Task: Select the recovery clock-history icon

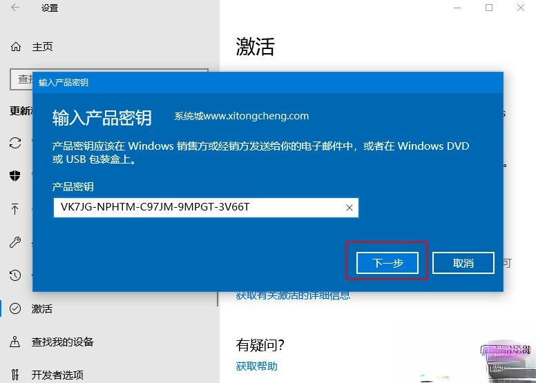Action: pos(15,275)
